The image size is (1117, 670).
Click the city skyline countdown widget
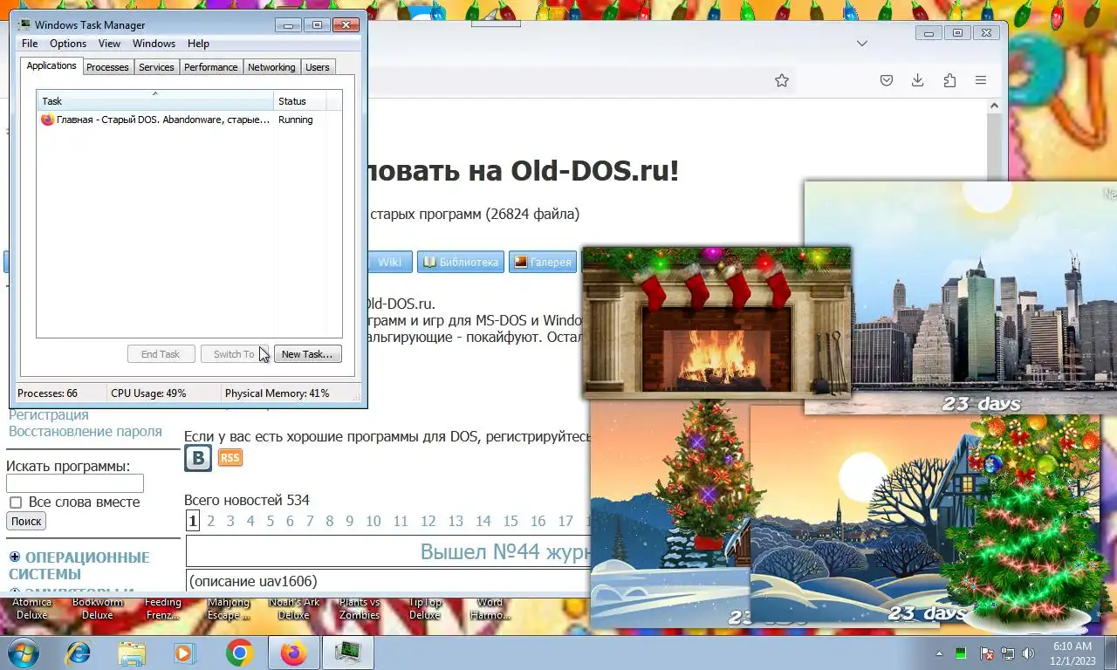960,297
